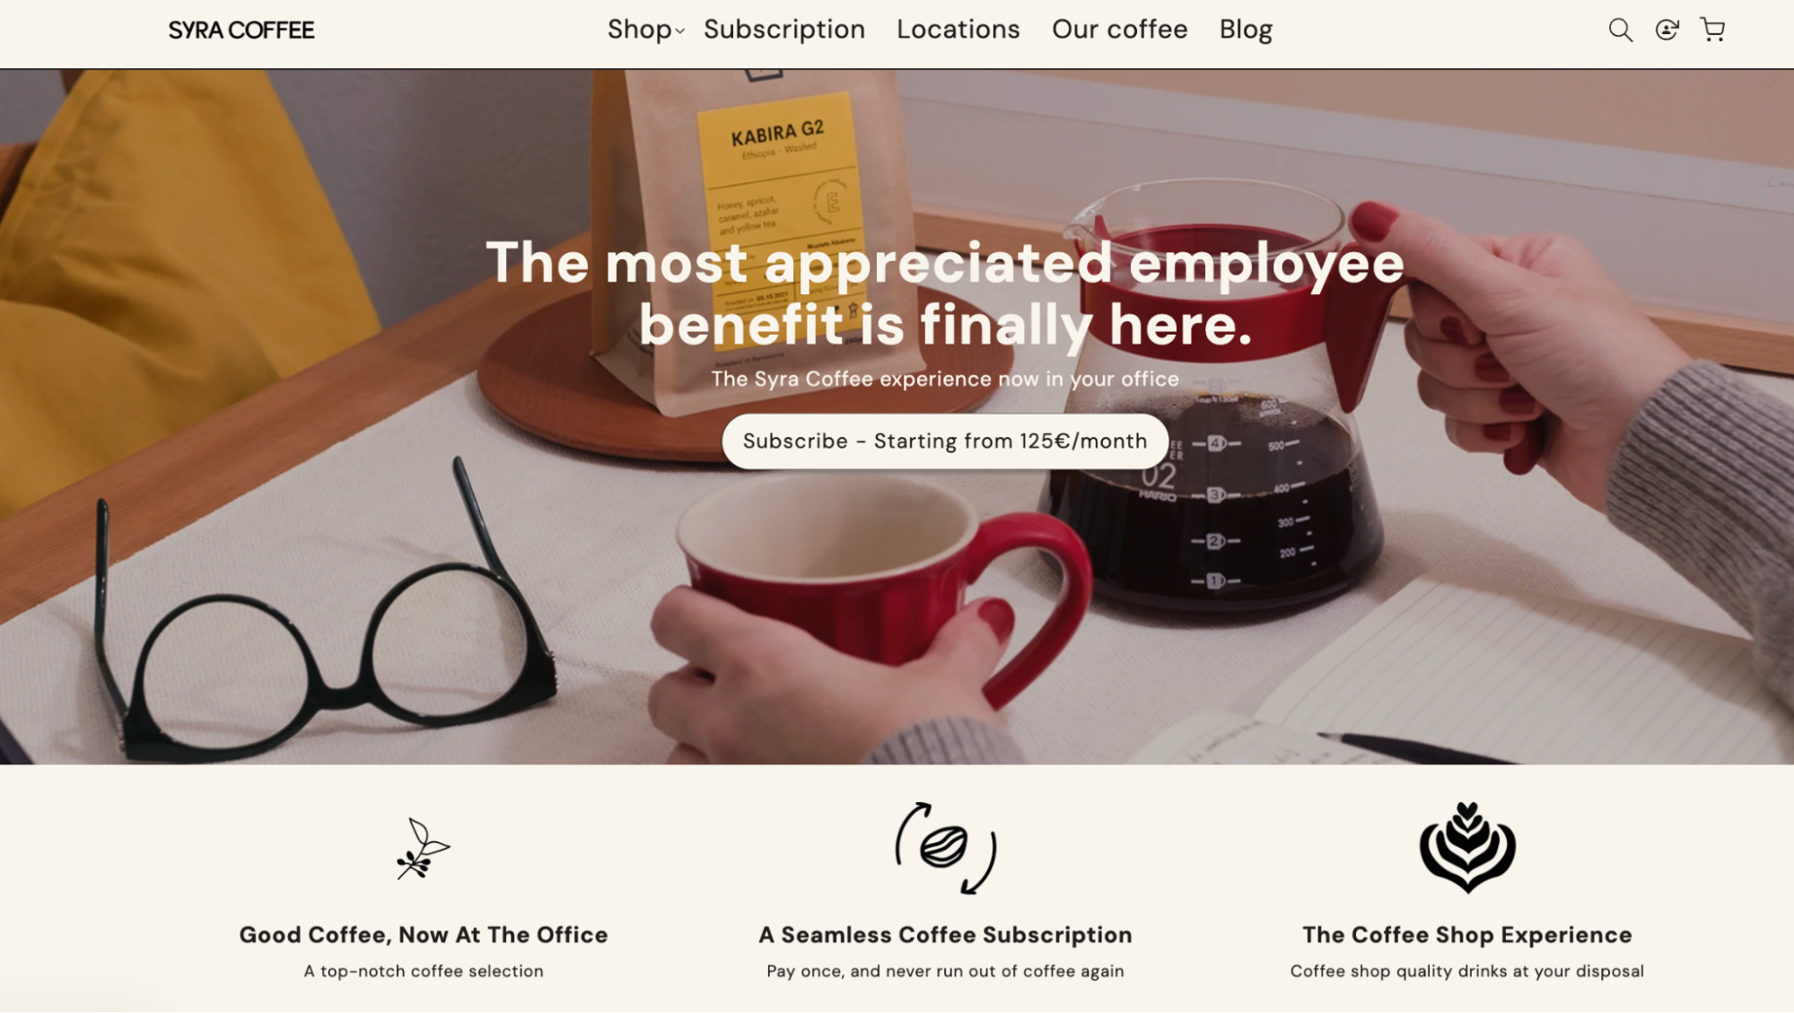The width and height of the screenshot is (1794, 1013).
Task: Click Subscribe Starting from 125€ month button
Action: pos(945,440)
